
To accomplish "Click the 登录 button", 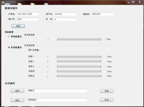I will pyautogui.click(x=18, y=26).
